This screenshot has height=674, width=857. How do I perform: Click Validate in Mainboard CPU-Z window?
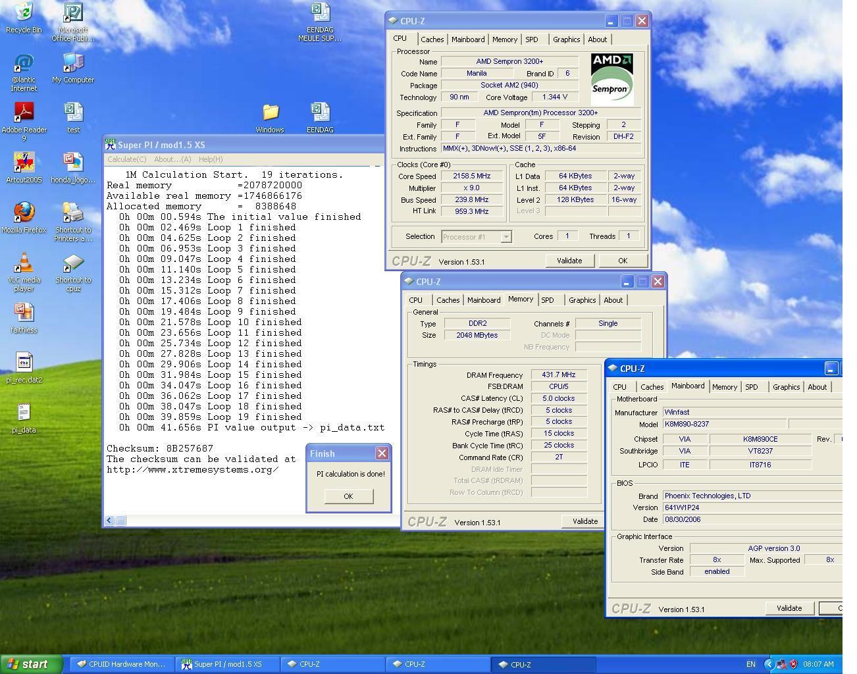(789, 608)
